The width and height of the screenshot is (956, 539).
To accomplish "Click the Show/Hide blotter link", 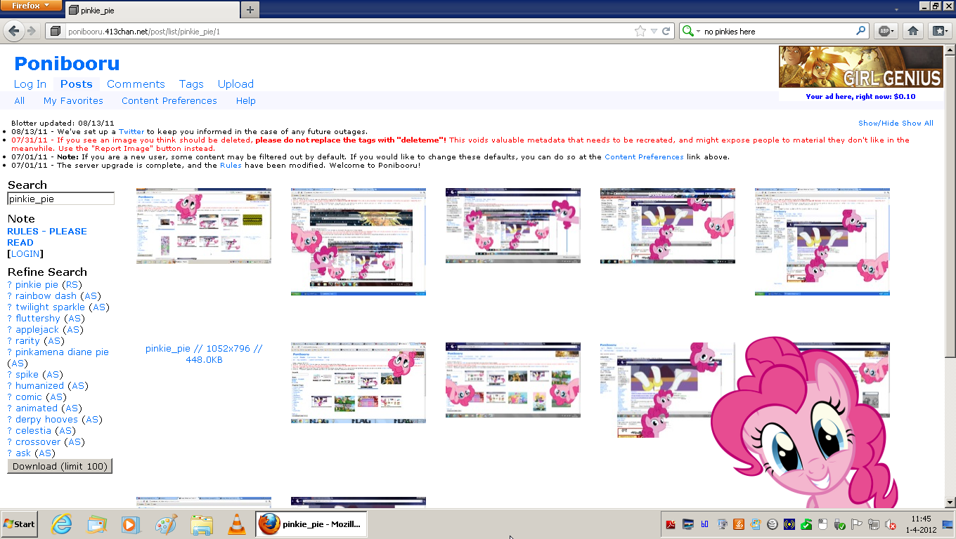I will click(x=879, y=124).
